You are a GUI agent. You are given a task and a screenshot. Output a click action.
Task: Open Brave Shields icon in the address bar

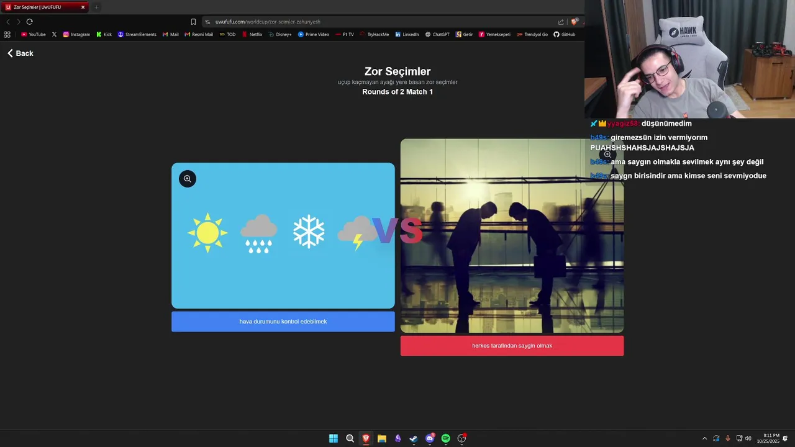pos(575,22)
